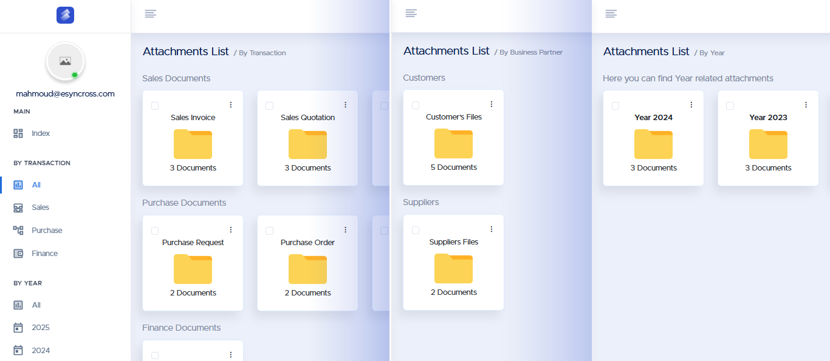Open the Sales Invoice card options menu
The image size is (830, 361).
pos(231,105)
